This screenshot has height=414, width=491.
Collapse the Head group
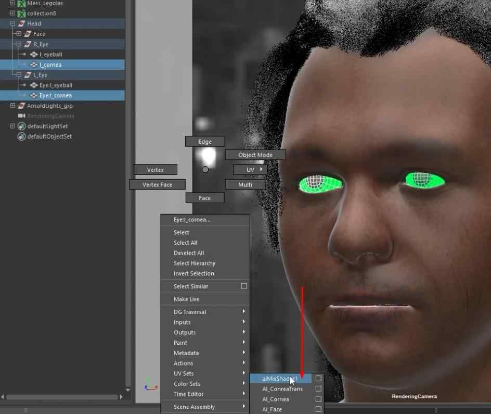pyautogui.click(x=12, y=23)
